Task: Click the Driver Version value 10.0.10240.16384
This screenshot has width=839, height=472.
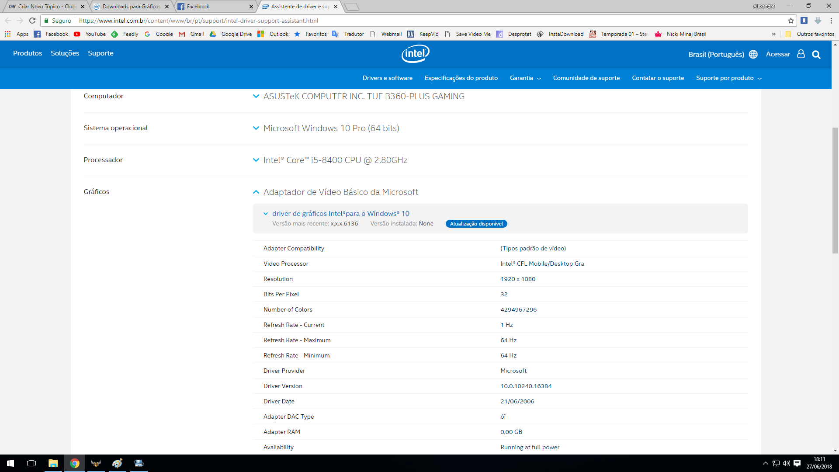Action: [526, 386]
